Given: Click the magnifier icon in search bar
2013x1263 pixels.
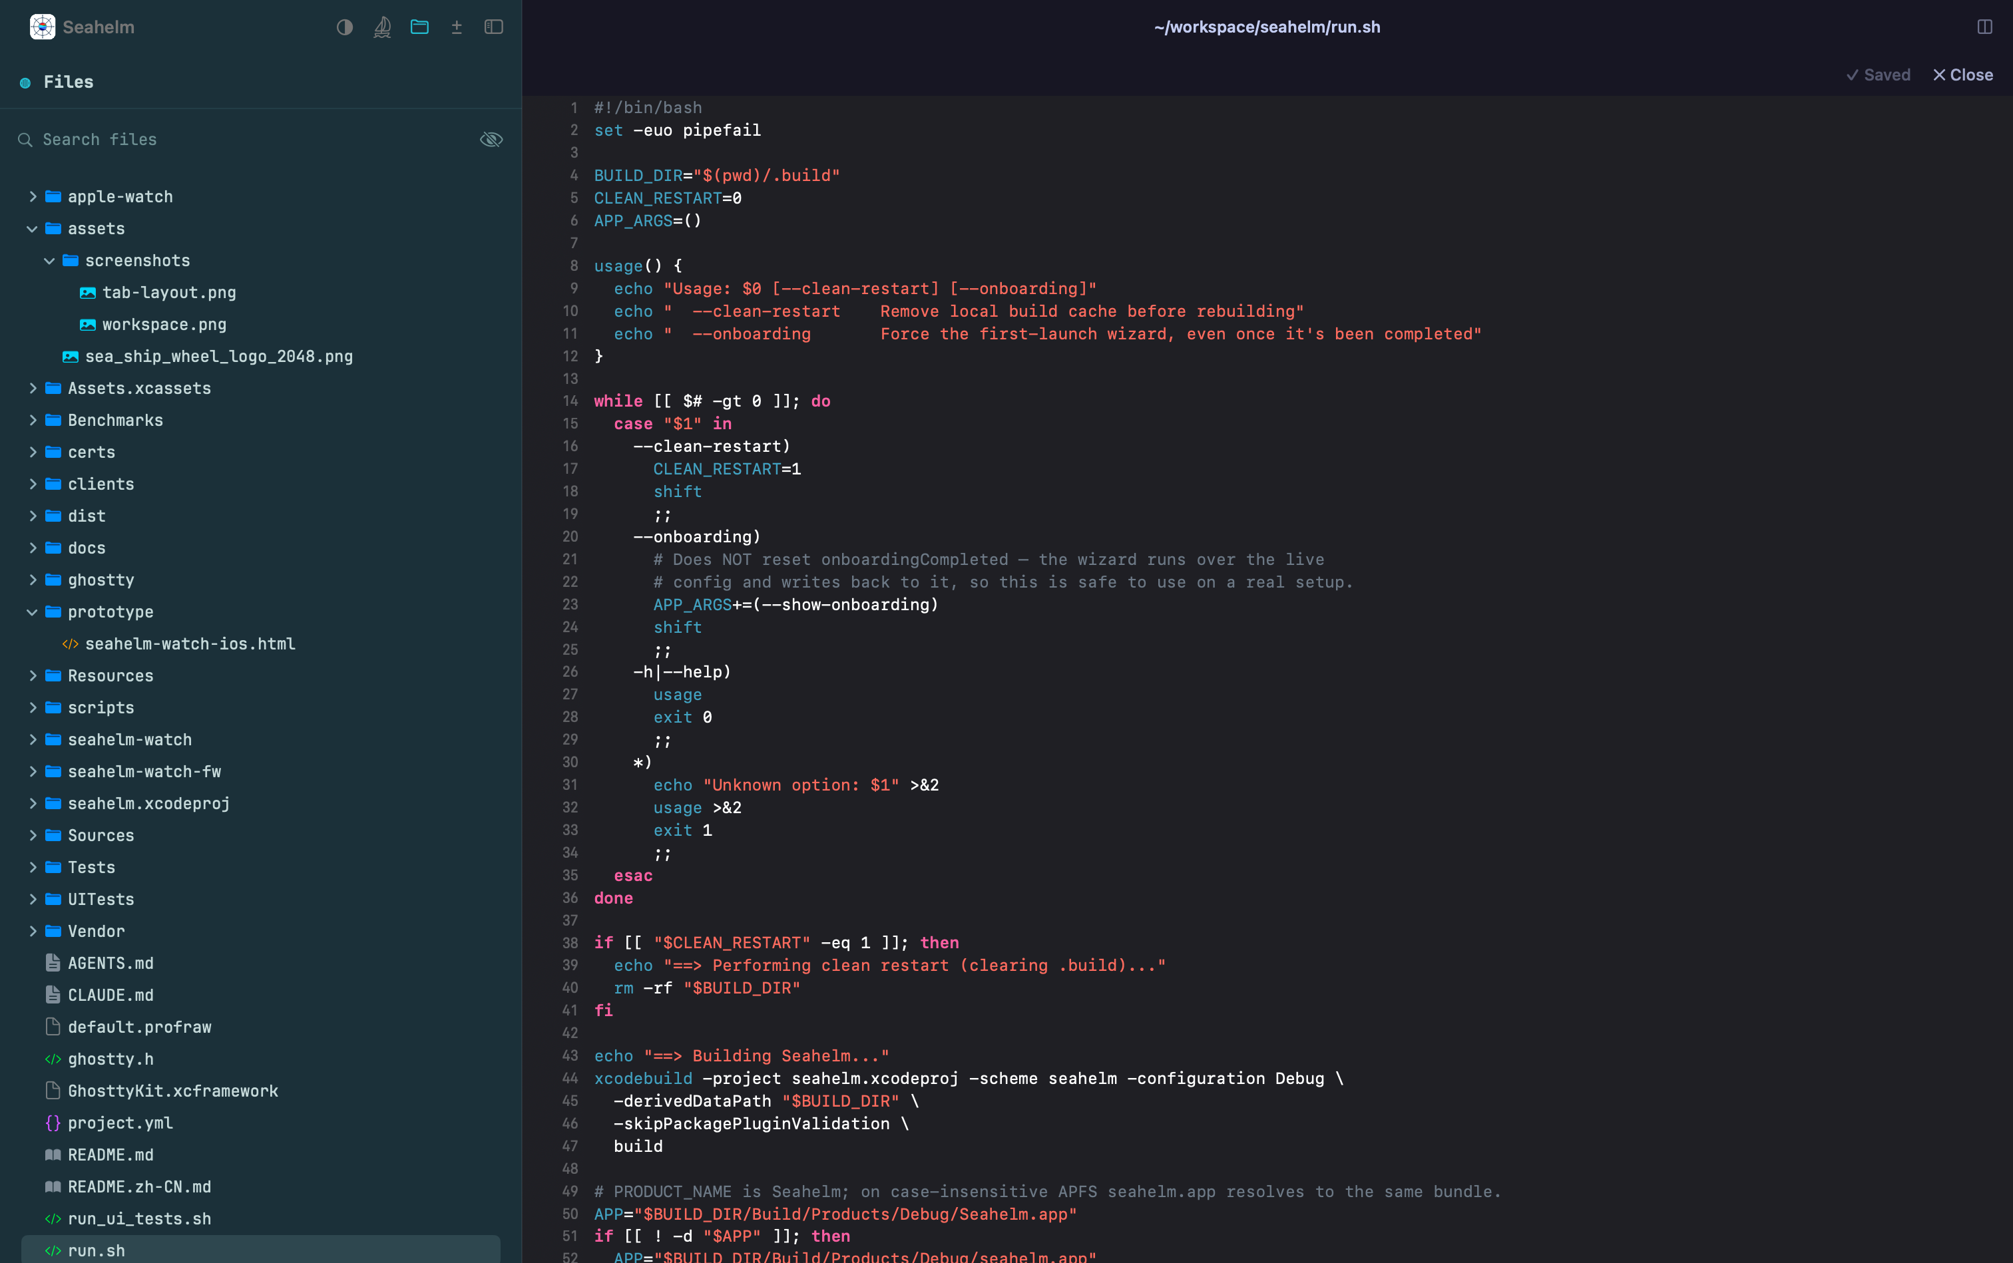Looking at the screenshot, I should click(25, 140).
